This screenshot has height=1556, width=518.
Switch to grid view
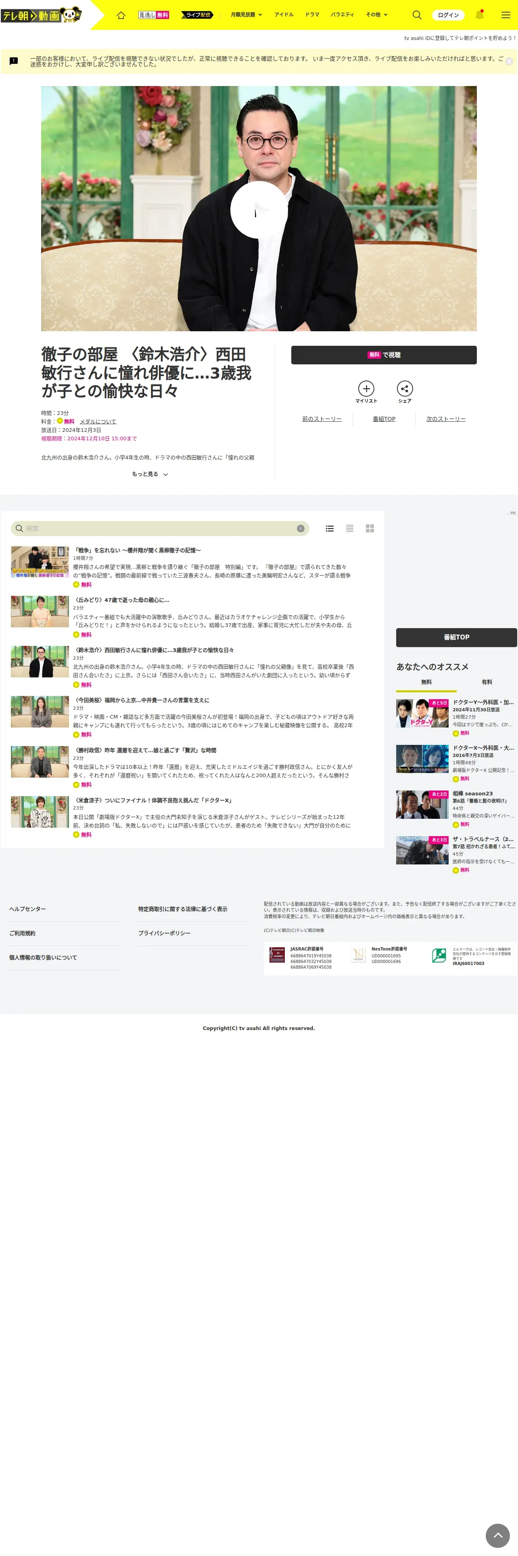click(370, 528)
